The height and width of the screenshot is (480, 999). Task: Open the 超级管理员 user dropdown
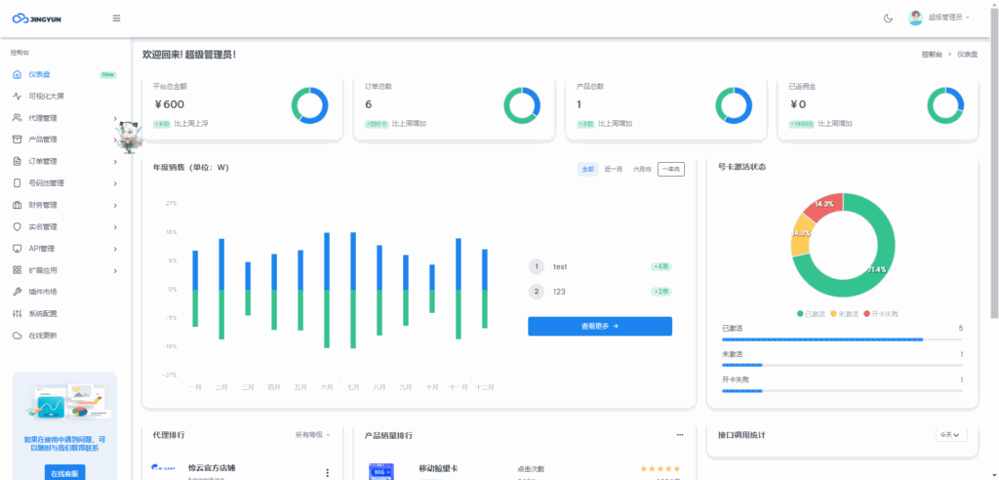tap(939, 18)
